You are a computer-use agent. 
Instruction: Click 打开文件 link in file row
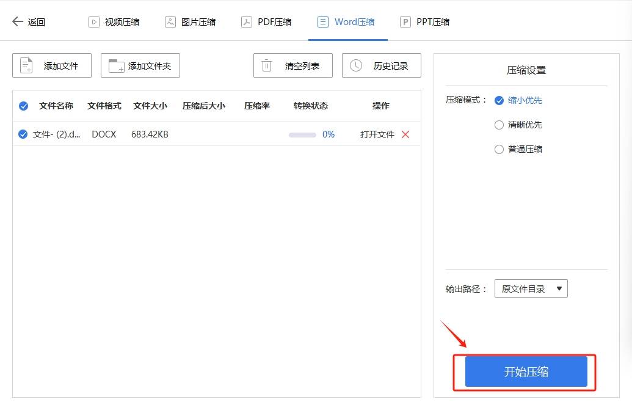tap(377, 134)
